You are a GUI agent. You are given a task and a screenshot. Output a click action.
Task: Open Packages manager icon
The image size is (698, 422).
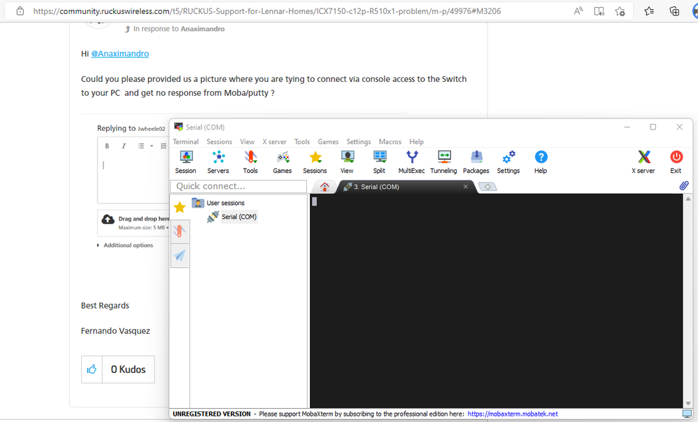pyautogui.click(x=476, y=162)
